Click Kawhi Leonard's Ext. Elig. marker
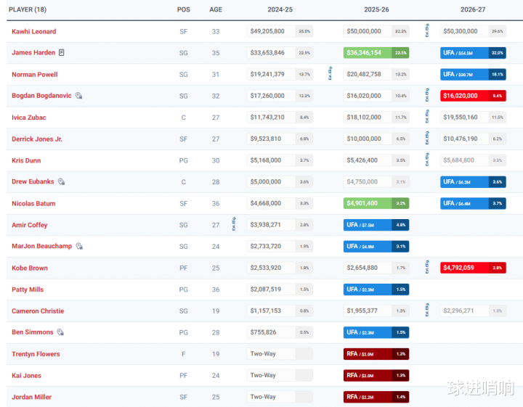Viewport: 523px width, 407px height. (427, 30)
